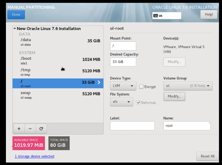222x165 pixels.
Task: Click the MANUAL PARTITIONING title
Action: coord(31,7)
